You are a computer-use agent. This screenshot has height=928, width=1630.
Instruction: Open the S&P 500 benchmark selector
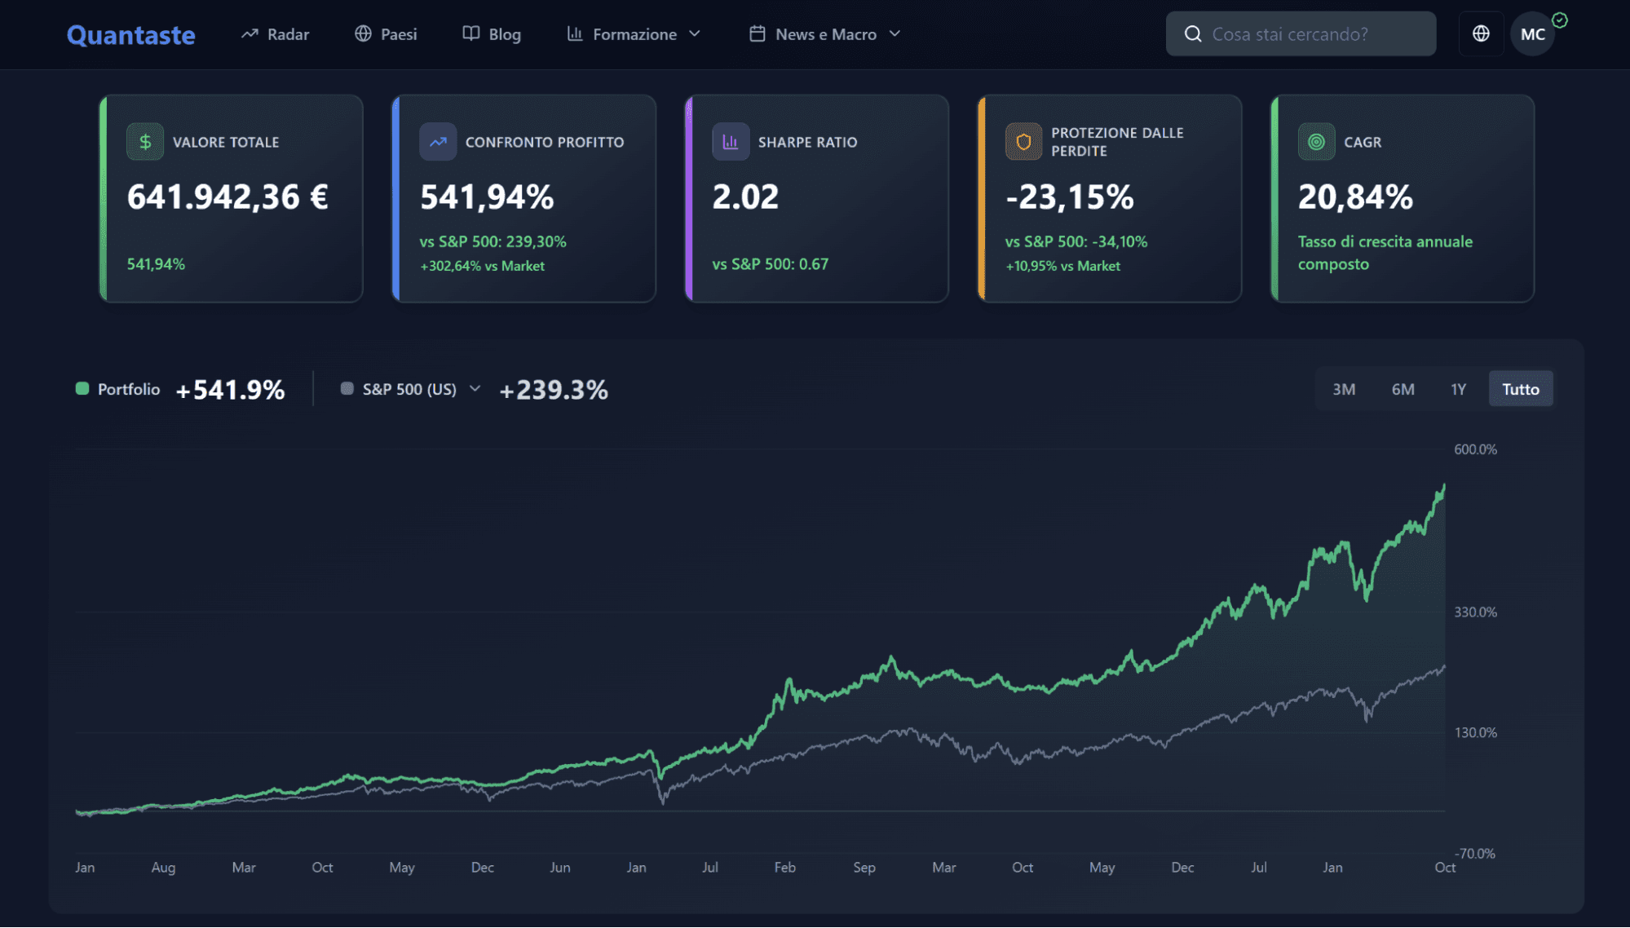pyautogui.click(x=475, y=389)
